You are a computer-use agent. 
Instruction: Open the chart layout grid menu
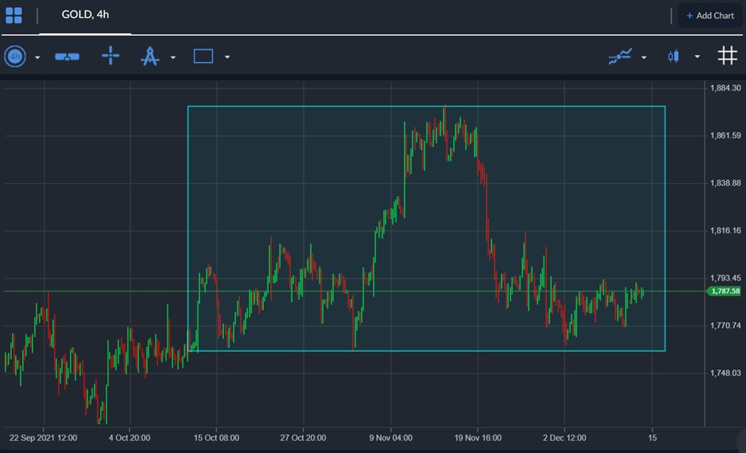[x=14, y=15]
